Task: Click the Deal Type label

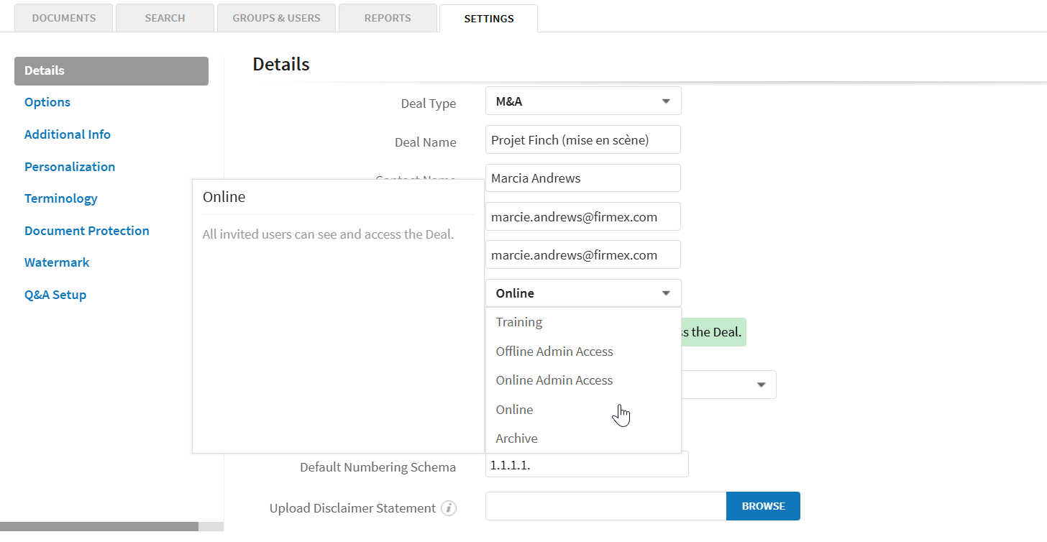Action: click(429, 104)
